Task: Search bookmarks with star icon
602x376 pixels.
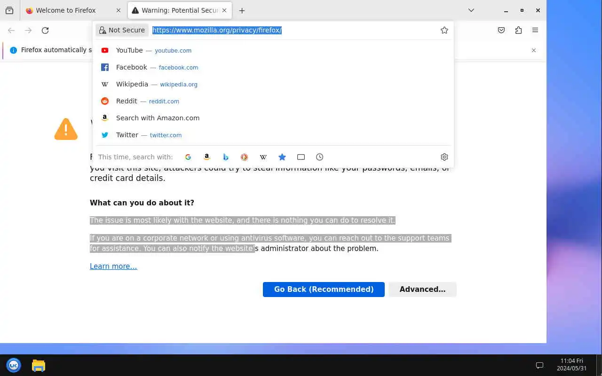Action: pyautogui.click(x=282, y=157)
